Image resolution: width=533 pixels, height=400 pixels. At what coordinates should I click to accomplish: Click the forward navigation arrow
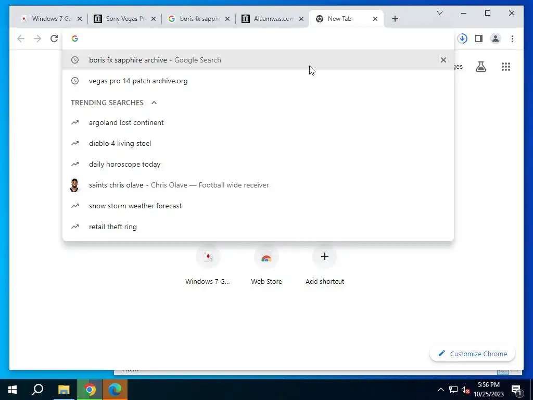coord(37,39)
